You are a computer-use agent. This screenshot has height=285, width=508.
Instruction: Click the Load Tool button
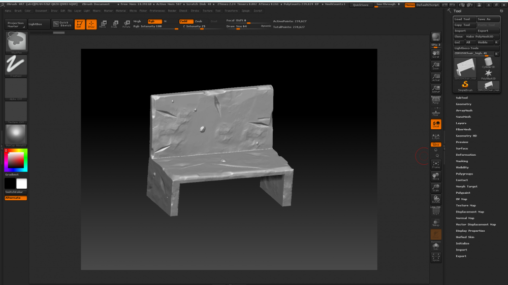464,19
